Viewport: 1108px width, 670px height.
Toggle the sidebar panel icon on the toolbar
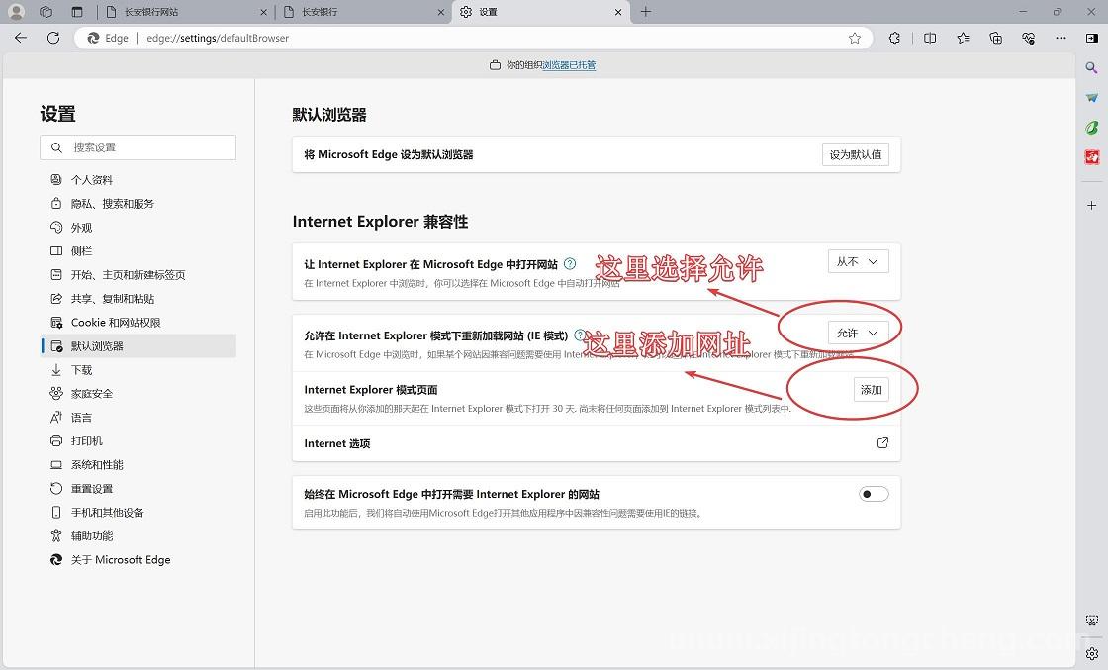tap(1092, 39)
